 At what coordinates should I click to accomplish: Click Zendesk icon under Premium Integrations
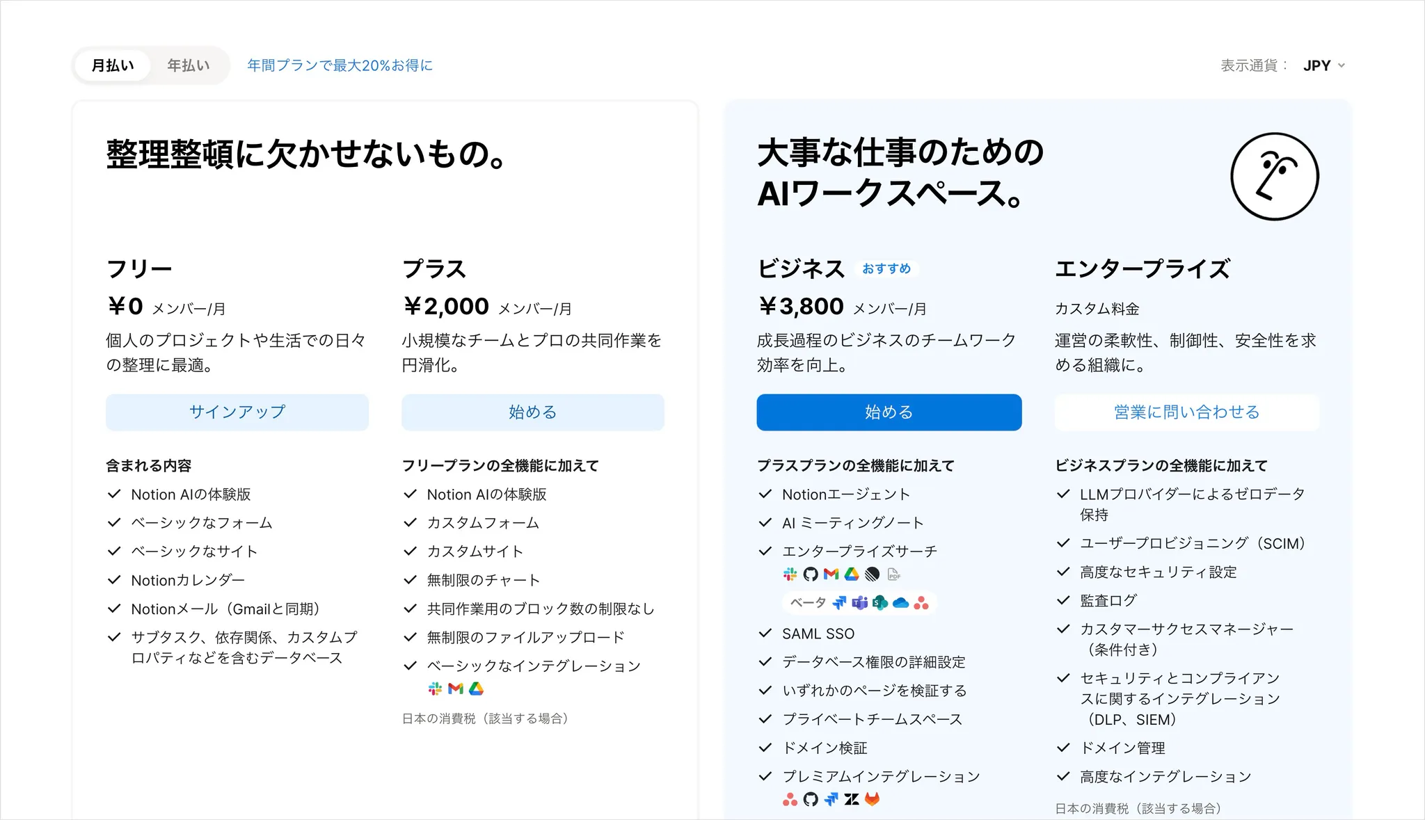point(852,800)
